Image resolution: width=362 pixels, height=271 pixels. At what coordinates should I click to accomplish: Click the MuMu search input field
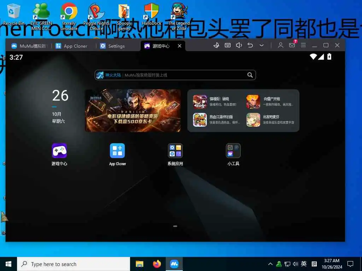[x=175, y=75]
